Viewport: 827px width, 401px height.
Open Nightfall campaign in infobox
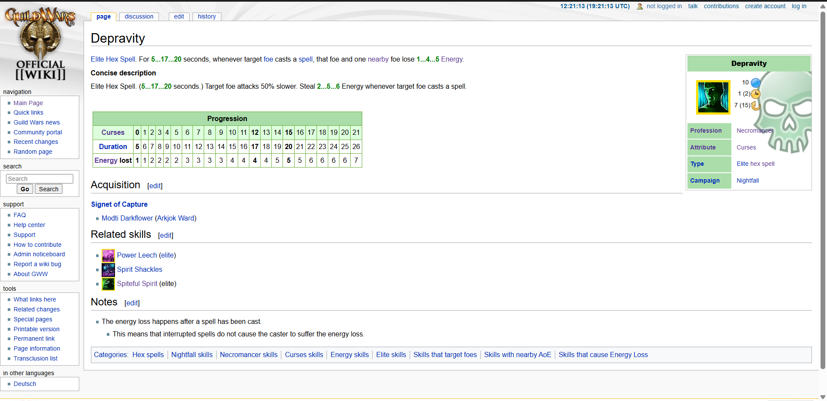(x=747, y=181)
